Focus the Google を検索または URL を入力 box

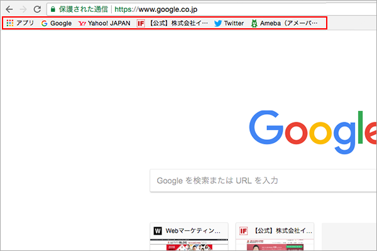263,181
